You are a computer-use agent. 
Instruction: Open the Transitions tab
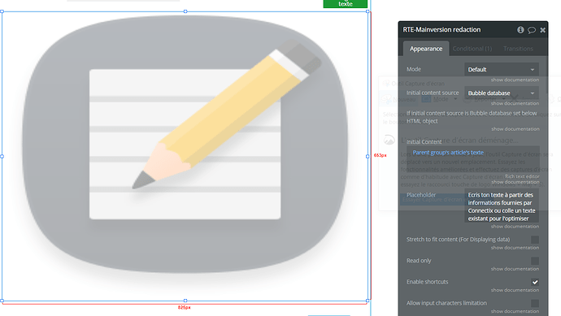518,49
